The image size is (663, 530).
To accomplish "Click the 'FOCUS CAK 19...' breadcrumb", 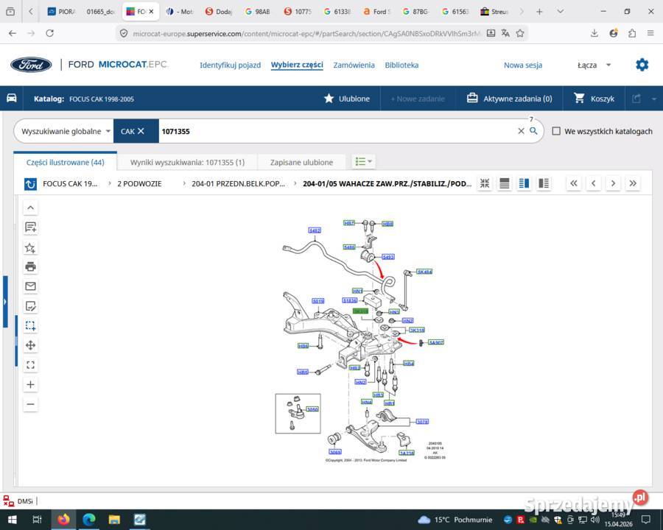I will coord(70,184).
